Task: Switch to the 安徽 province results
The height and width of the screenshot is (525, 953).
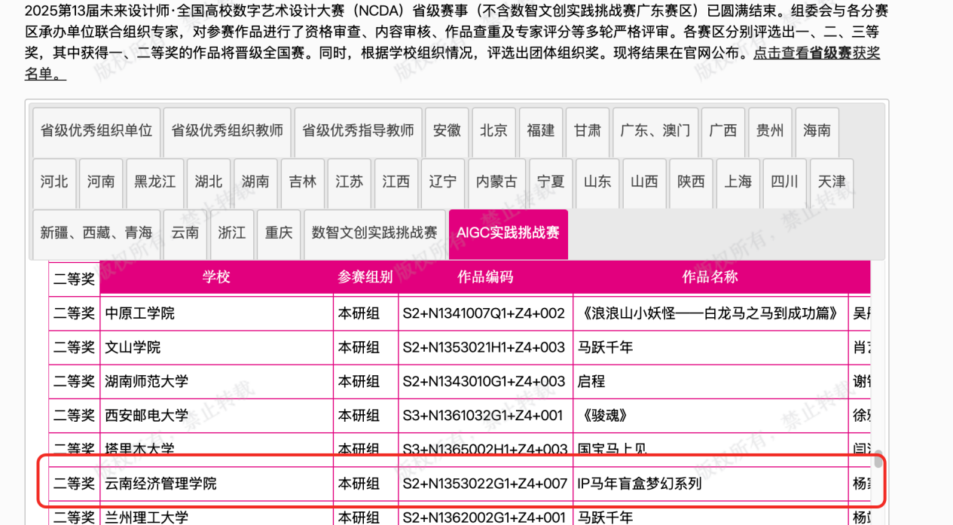Action: [x=446, y=131]
